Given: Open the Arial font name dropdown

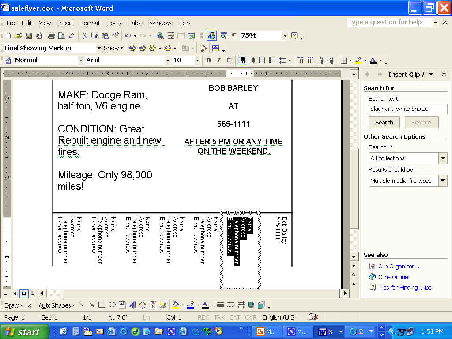Looking at the screenshot, I should (168, 60).
